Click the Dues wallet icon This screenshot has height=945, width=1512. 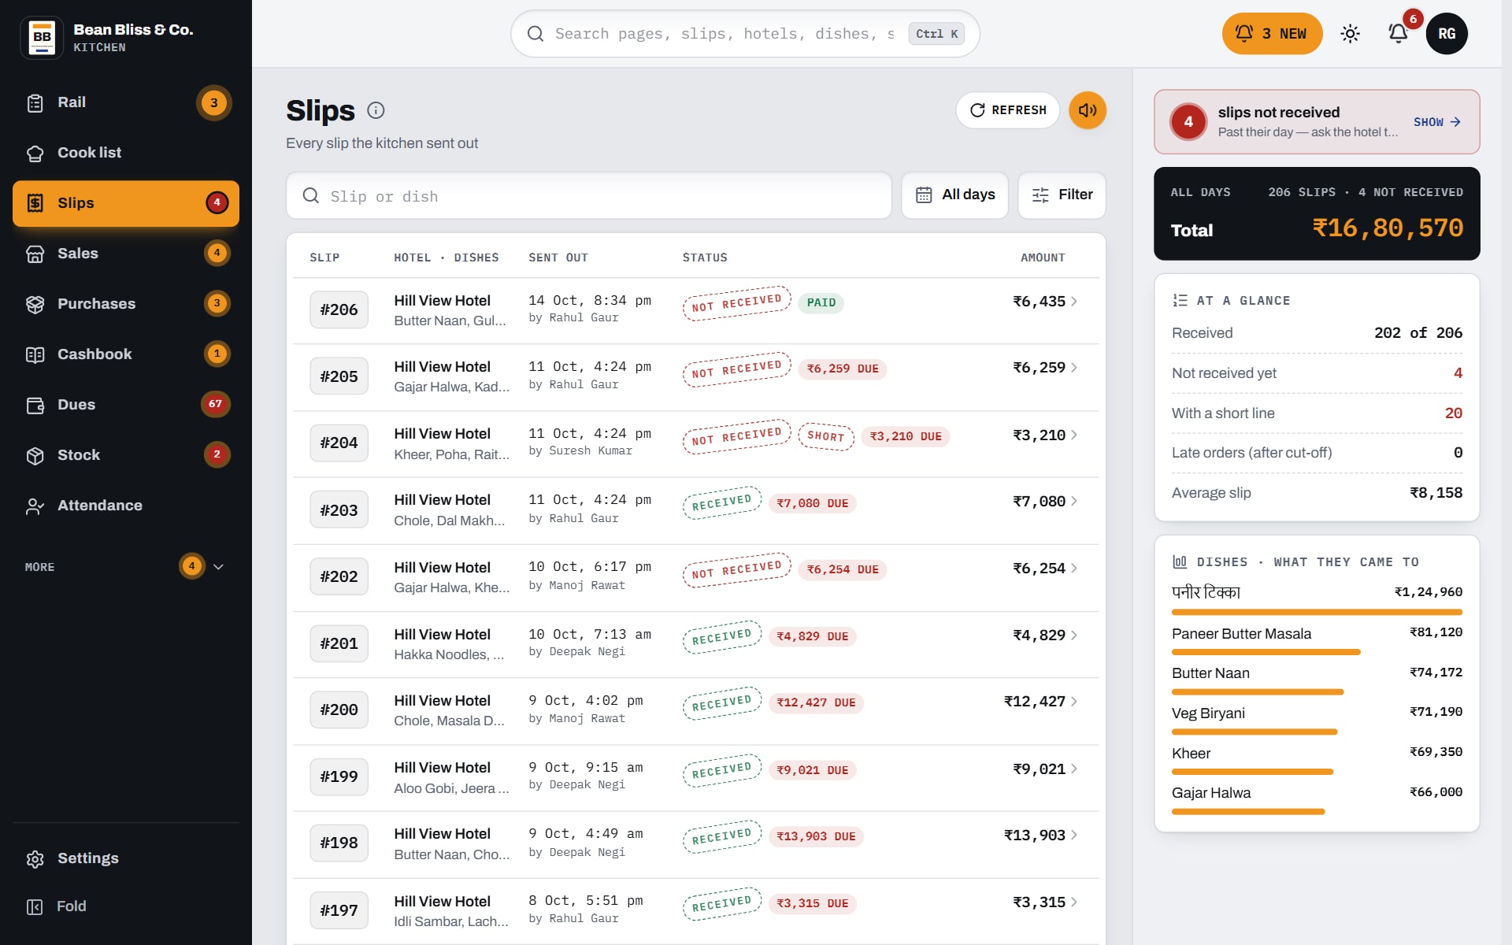[35, 405]
